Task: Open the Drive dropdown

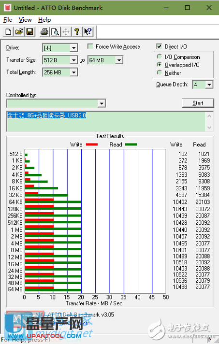Action: point(74,48)
